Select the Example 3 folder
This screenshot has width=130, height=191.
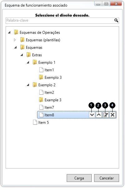[x=50, y=100]
